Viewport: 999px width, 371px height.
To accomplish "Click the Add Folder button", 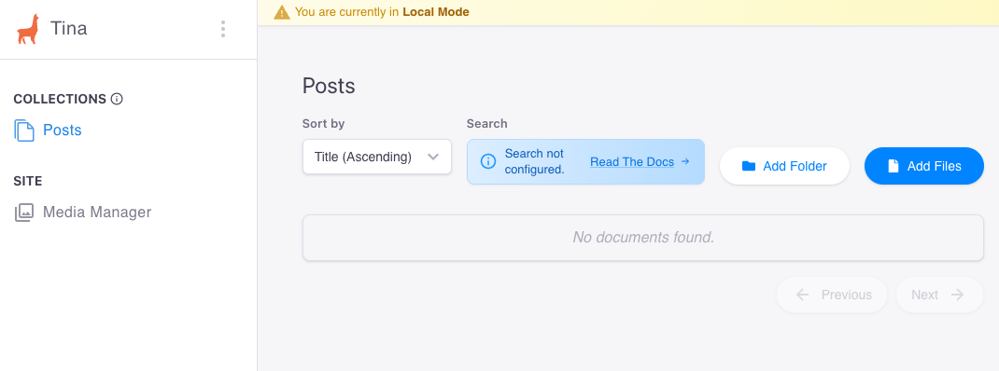I will (x=784, y=166).
